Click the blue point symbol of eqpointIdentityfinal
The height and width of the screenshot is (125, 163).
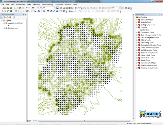click(8, 26)
